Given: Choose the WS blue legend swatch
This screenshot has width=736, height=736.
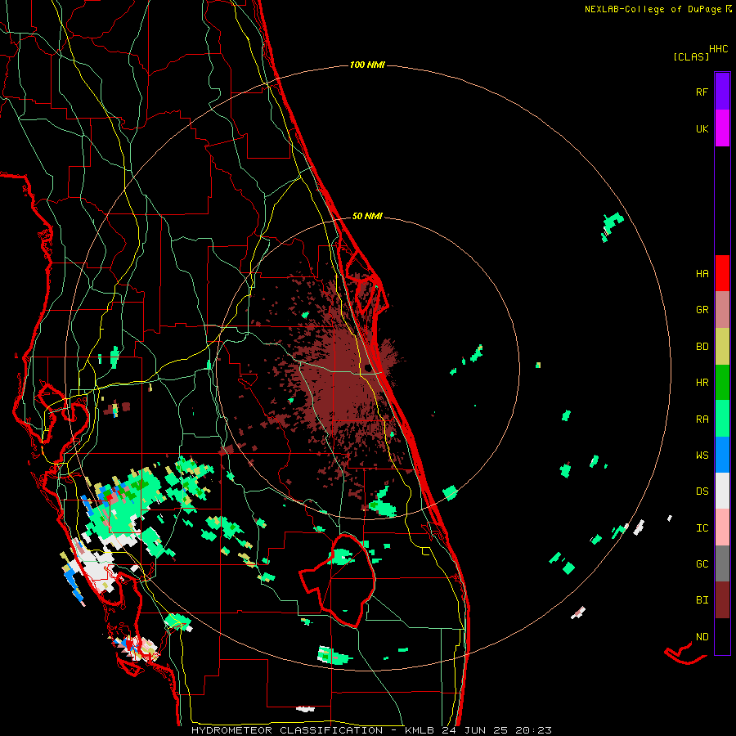Looking at the screenshot, I should [722, 455].
